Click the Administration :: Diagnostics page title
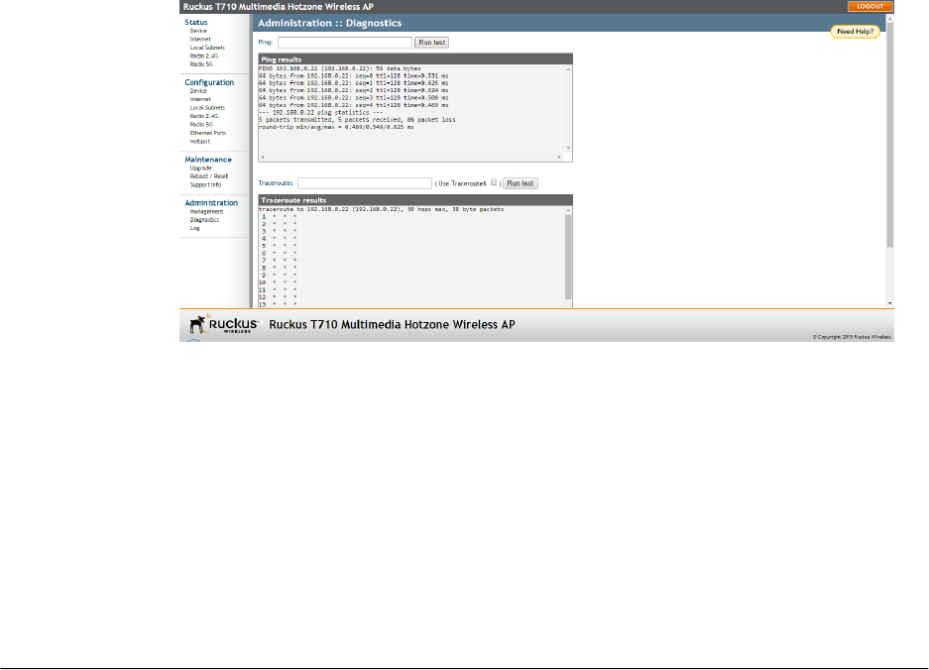Image resolution: width=929 pixels, height=670 pixels. (329, 23)
